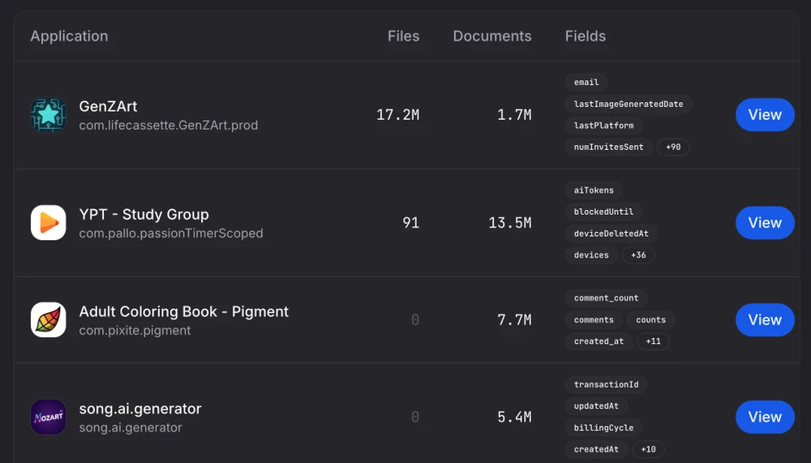811x463 pixels.
Task: Expand the +90 more fields badge
Action: [x=673, y=148]
